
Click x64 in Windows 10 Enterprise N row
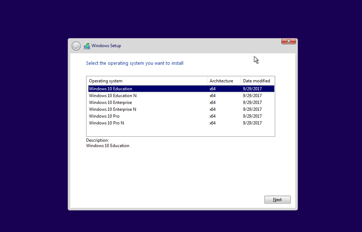point(213,109)
